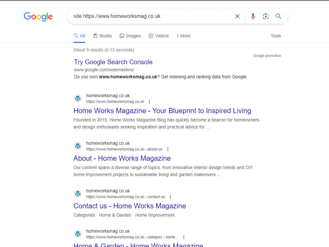This screenshot has height=247, width=329.
Task: Click the 'Founded in 2015' result snippet
Action: (x=166, y=123)
